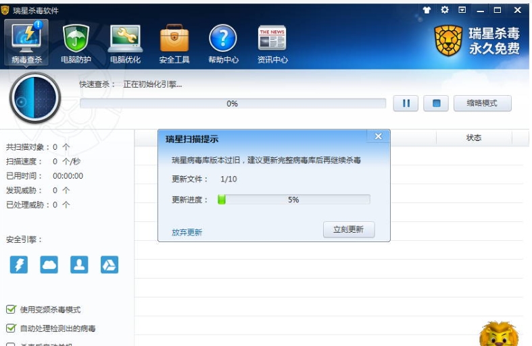532x346 pixels.
Task: Click the 扫描速度 line
Action: (43, 161)
